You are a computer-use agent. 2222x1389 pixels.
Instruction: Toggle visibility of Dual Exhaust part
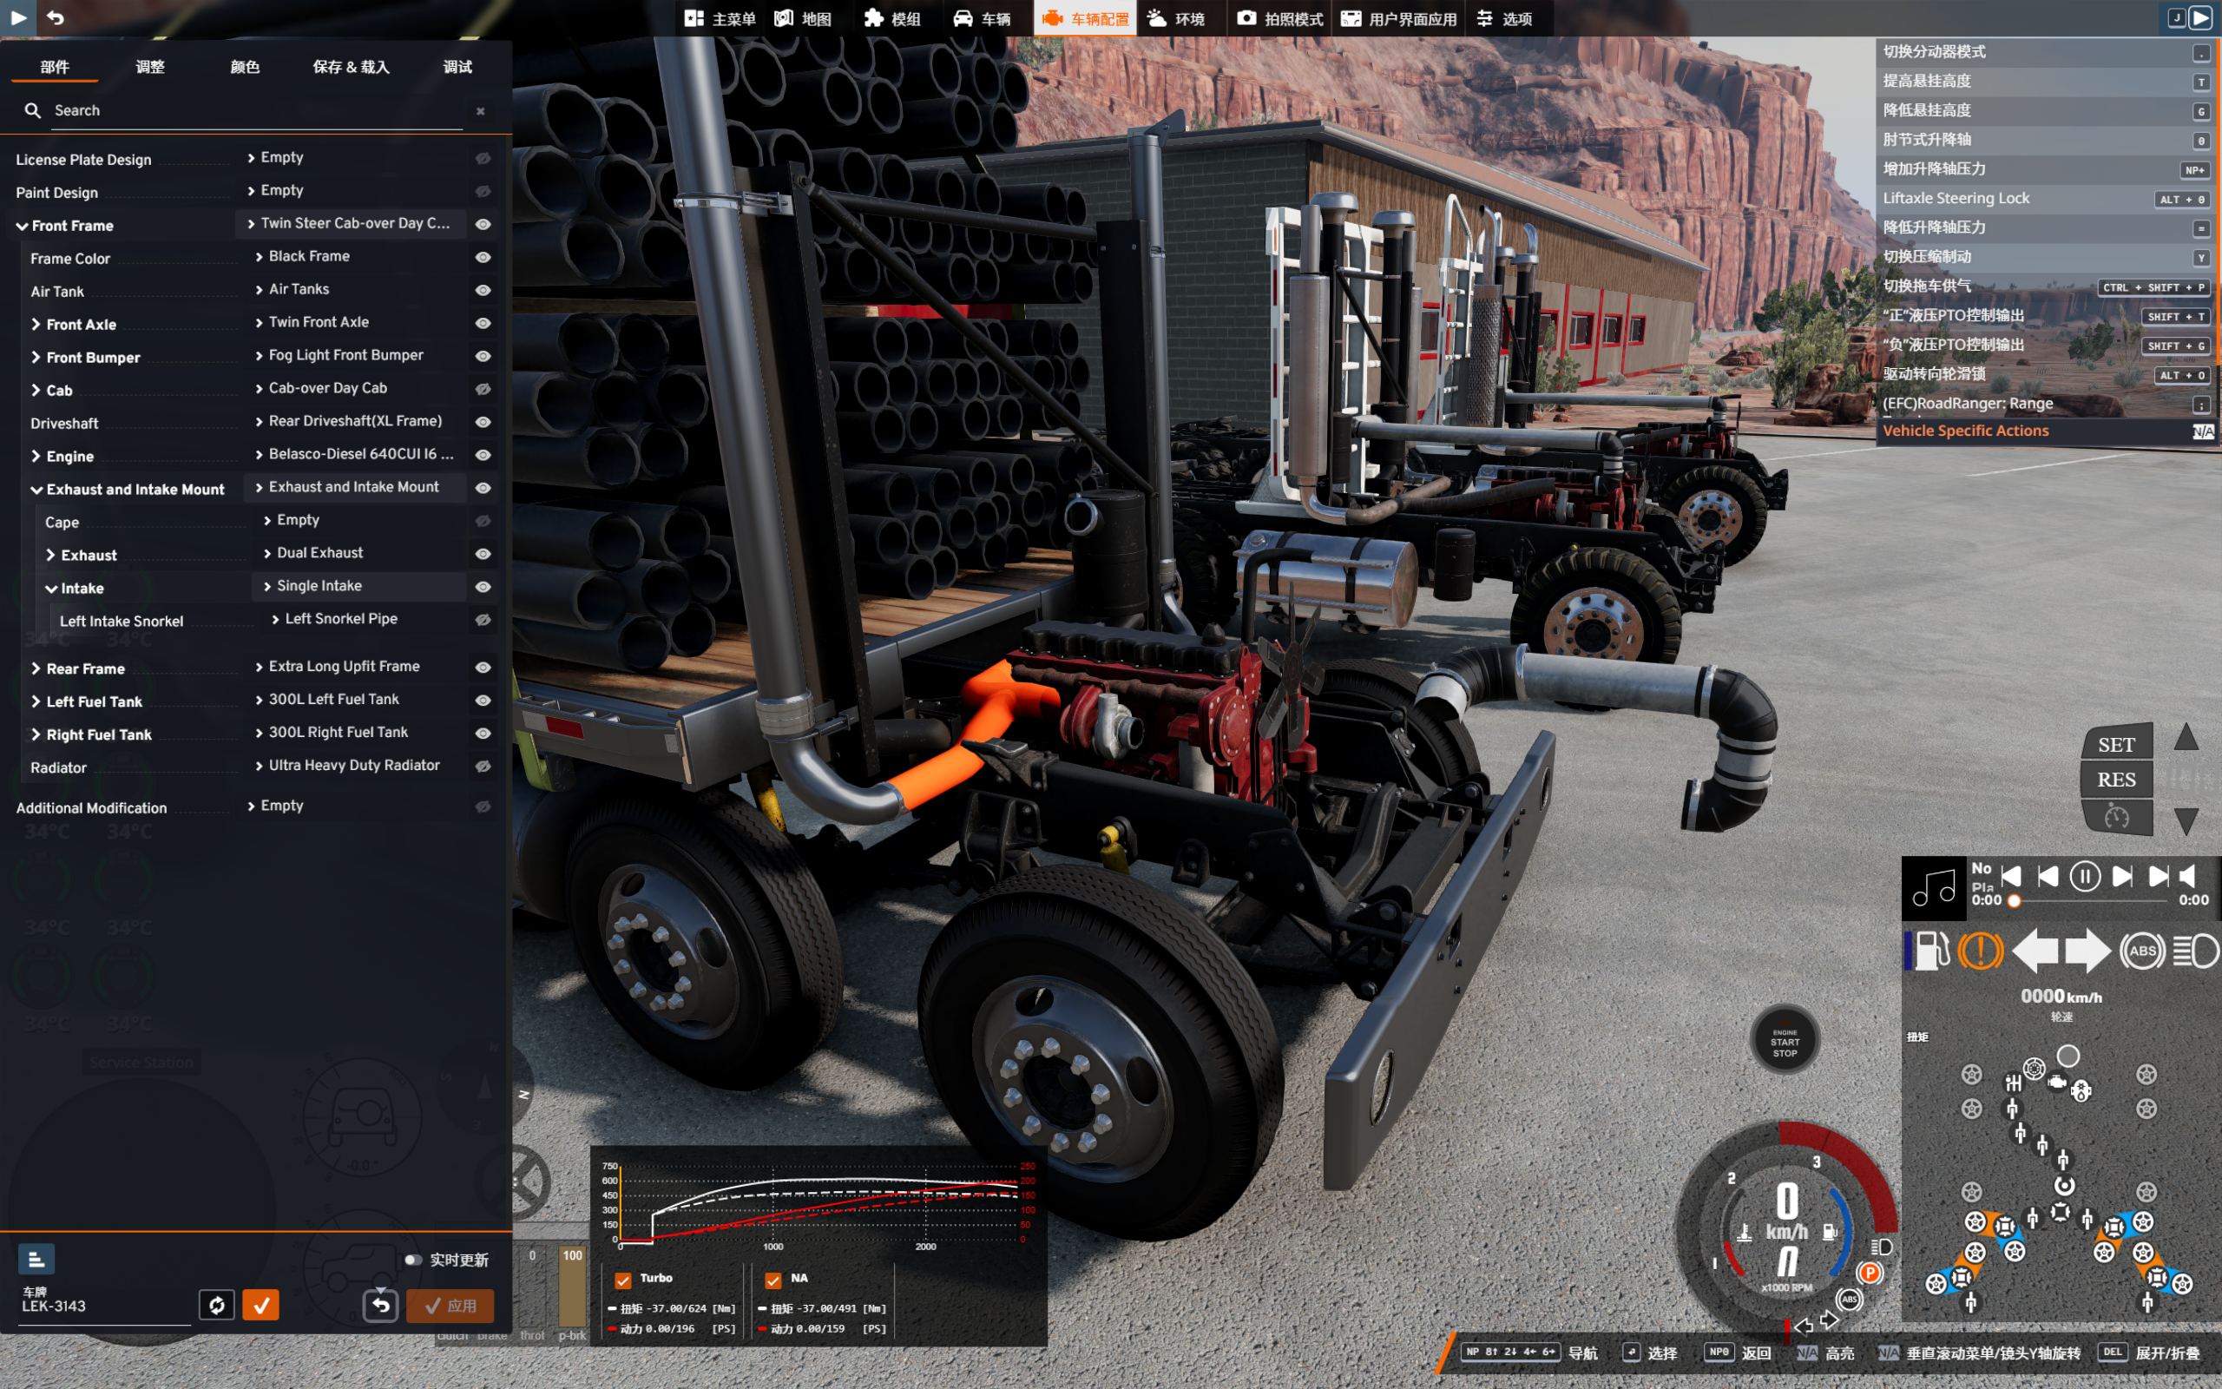pos(483,554)
